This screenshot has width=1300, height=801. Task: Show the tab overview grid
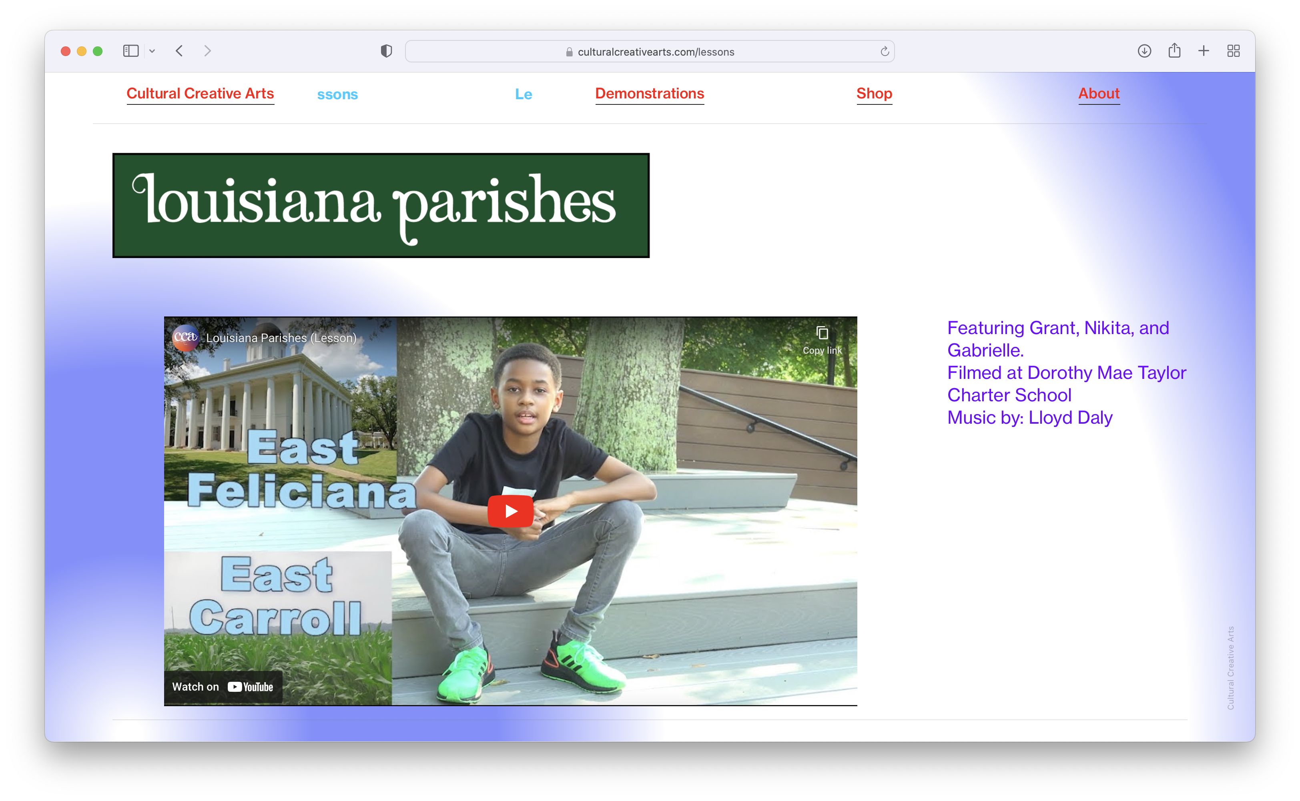pyautogui.click(x=1233, y=51)
